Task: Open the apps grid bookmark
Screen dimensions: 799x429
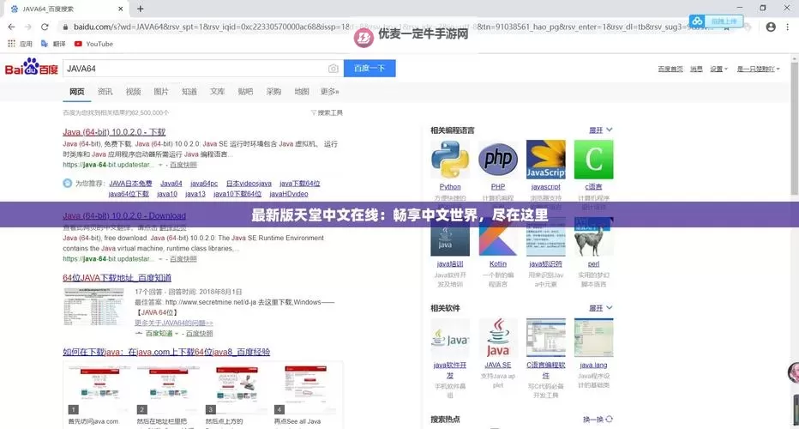Action: [20, 44]
